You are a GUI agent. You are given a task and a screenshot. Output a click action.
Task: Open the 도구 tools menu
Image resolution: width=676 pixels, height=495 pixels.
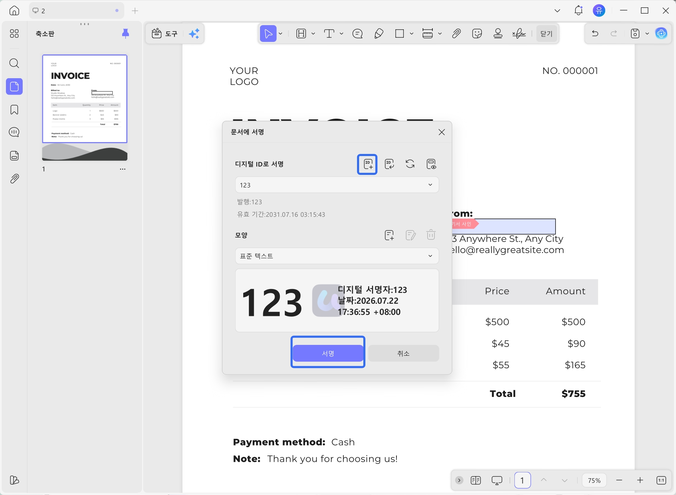pos(165,34)
